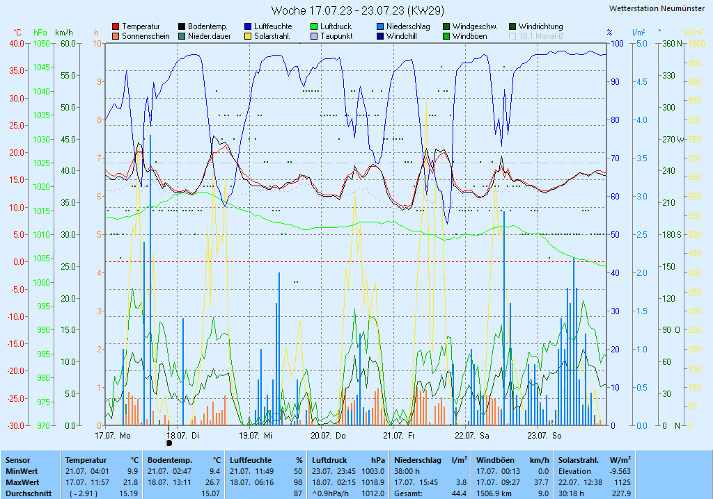The height and width of the screenshot is (499, 713).
Task: Click the Solarstrahl. label in the legend
Action: [272, 36]
